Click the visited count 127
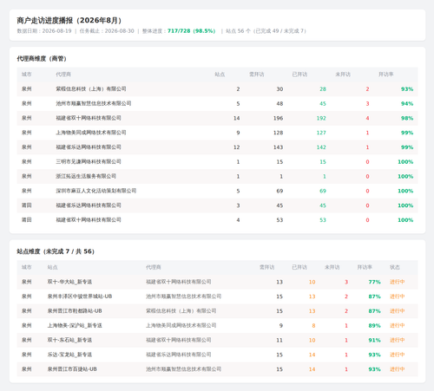 pyautogui.click(x=321, y=133)
